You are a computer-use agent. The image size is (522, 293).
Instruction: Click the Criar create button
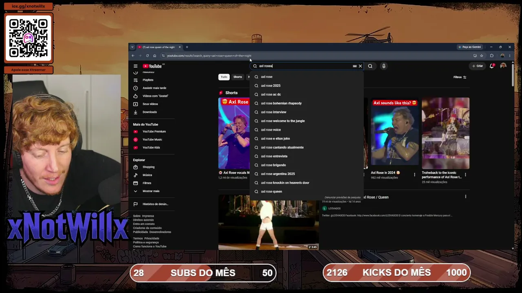(x=478, y=66)
